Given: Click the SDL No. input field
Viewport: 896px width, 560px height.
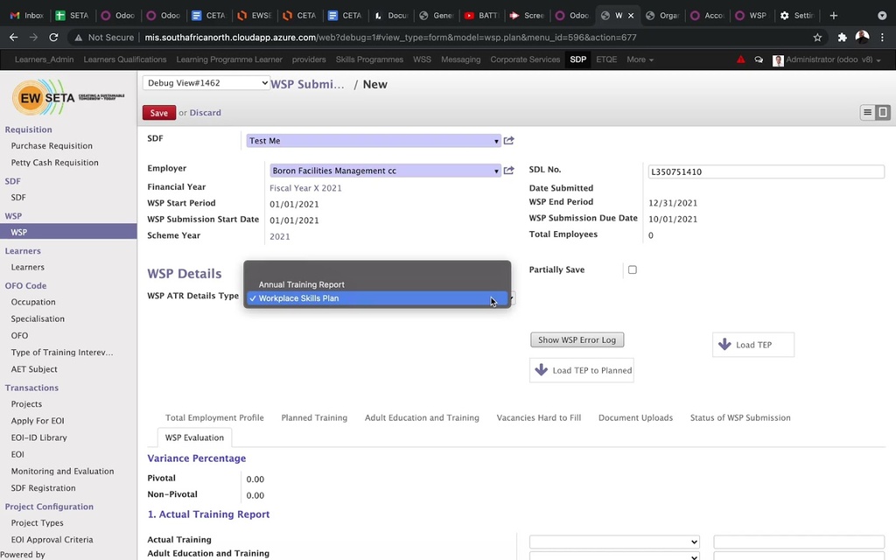Looking at the screenshot, I should coord(766,171).
